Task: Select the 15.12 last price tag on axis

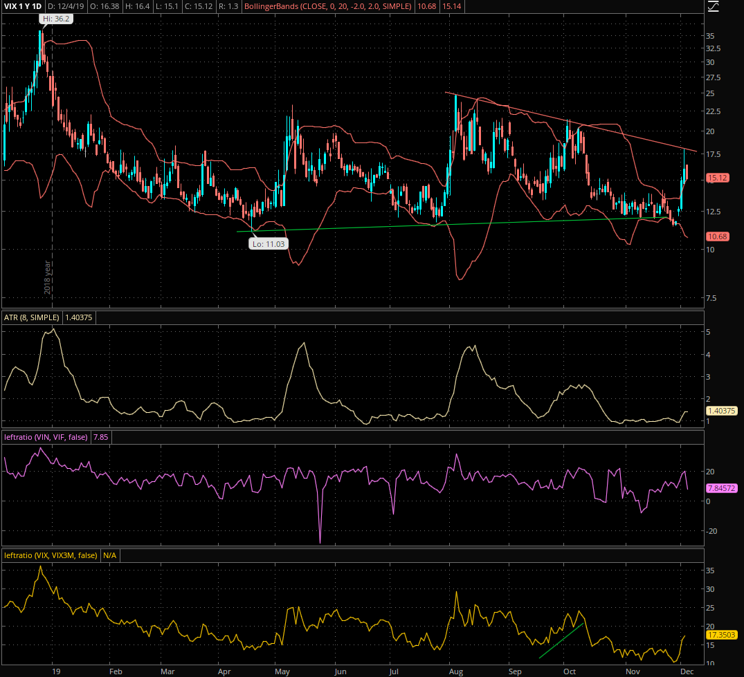Action: (x=716, y=178)
